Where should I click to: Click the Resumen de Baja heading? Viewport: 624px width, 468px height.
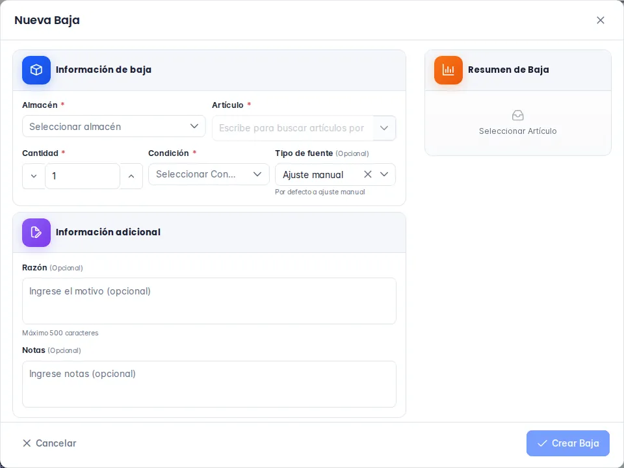point(508,70)
